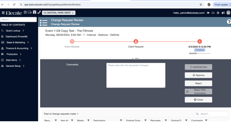
Task: Click the logout icon beside the greeting
Action: [208, 13]
